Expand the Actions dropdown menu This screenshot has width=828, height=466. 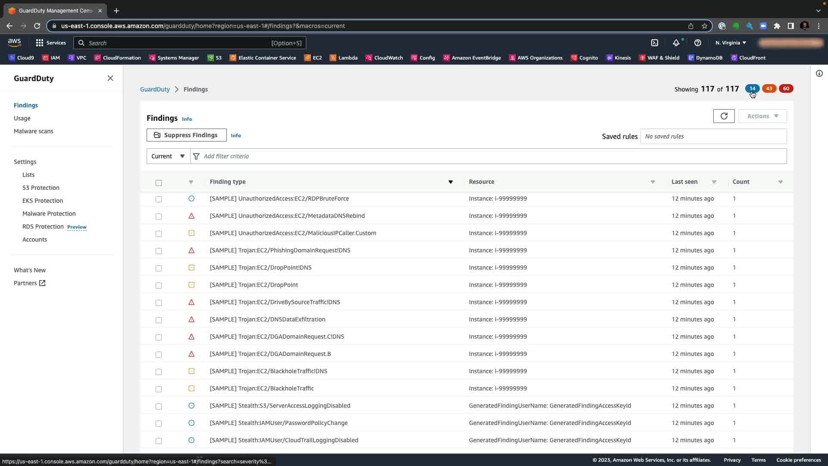762,116
